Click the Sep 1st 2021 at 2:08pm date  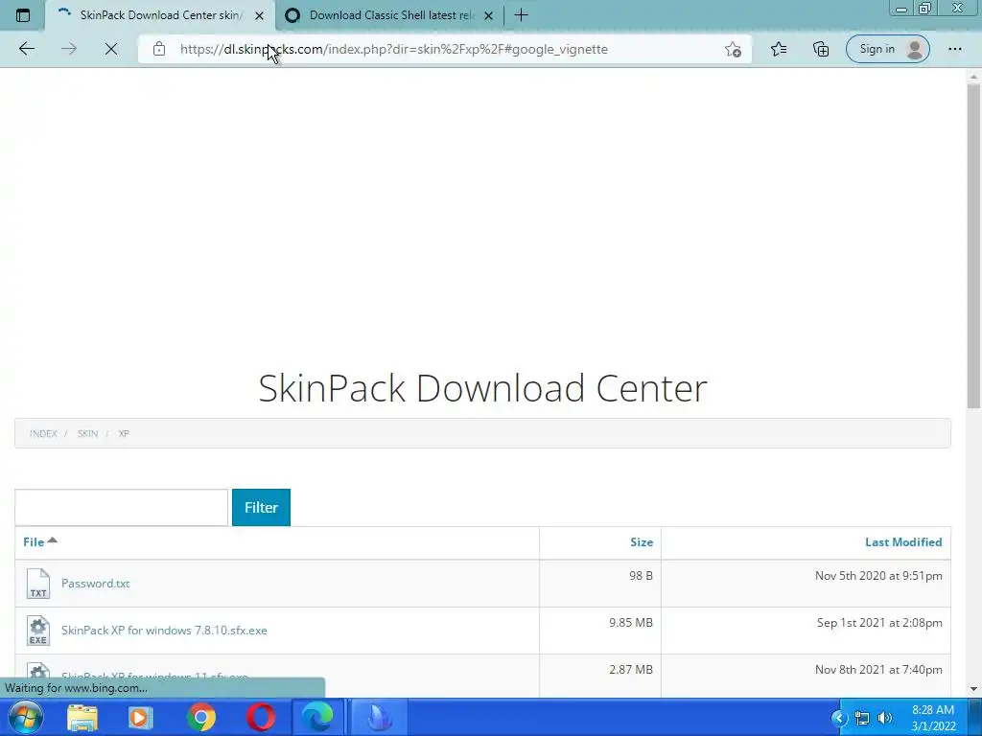point(879,623)
